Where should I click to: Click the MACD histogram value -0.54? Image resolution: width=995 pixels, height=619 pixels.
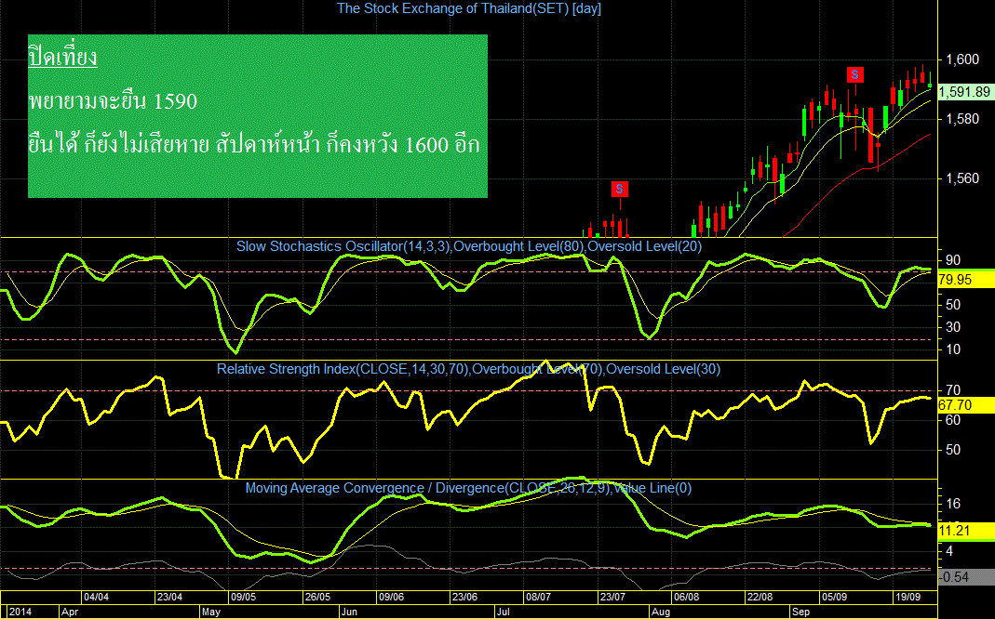tap(964, 576)
